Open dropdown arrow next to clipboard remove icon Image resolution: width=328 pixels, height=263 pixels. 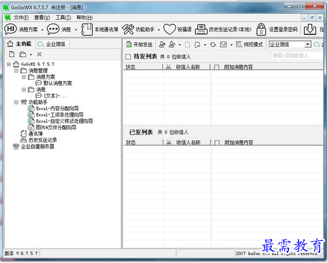205,45
